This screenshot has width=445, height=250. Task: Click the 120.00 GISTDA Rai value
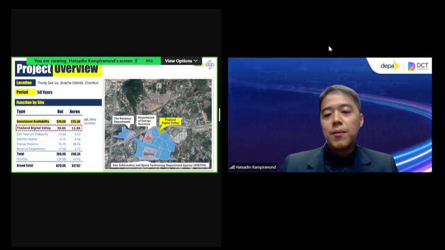pos(61,159)
